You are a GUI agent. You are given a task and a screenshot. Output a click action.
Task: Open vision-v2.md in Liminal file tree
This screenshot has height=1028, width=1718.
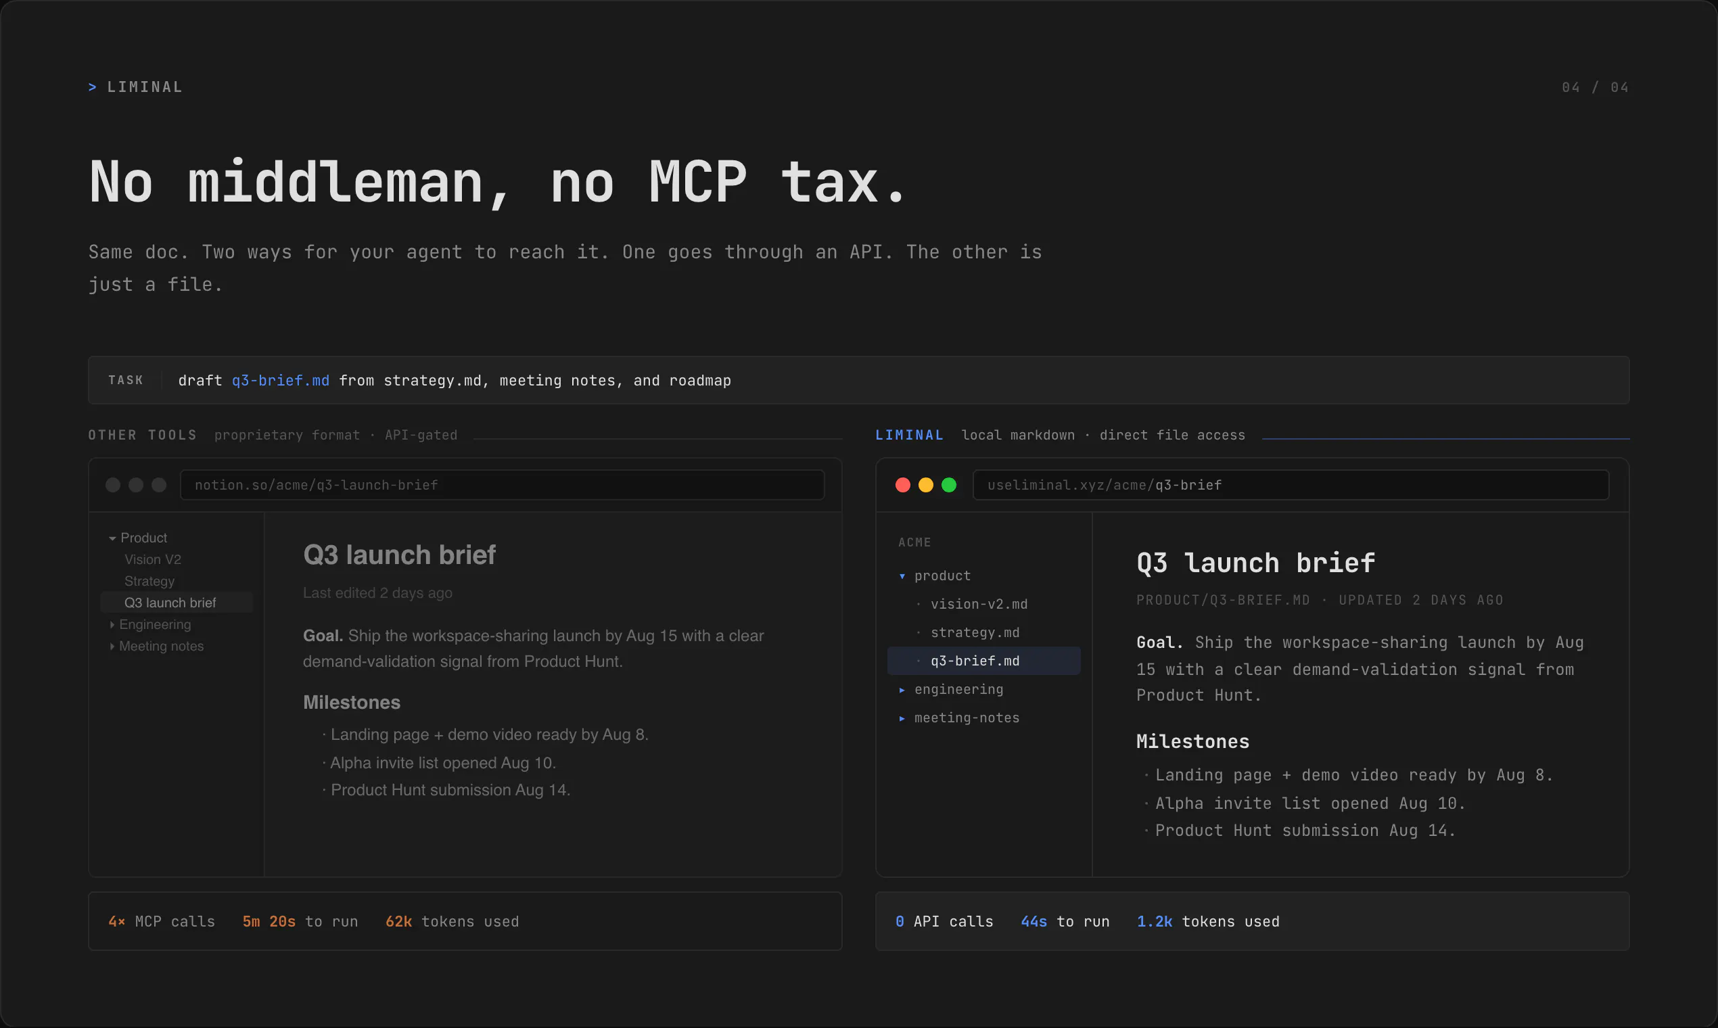click(979, 604)
